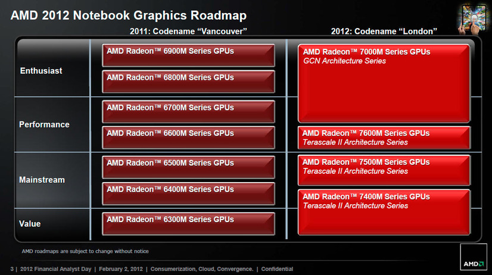Viewport: 492px width, 275px height.
Task: Click the AMD logo in the corner
Action: [x=474, y=257]
